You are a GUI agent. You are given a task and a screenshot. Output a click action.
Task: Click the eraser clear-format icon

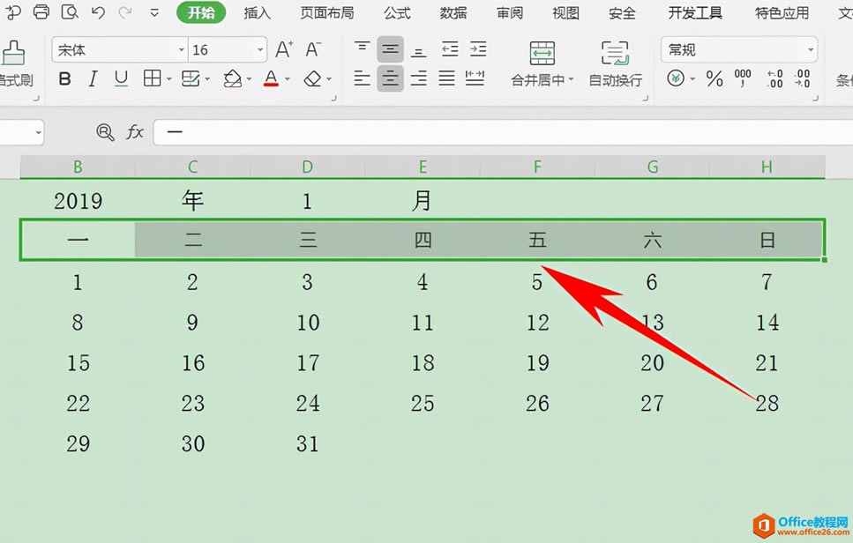point(313,78)
